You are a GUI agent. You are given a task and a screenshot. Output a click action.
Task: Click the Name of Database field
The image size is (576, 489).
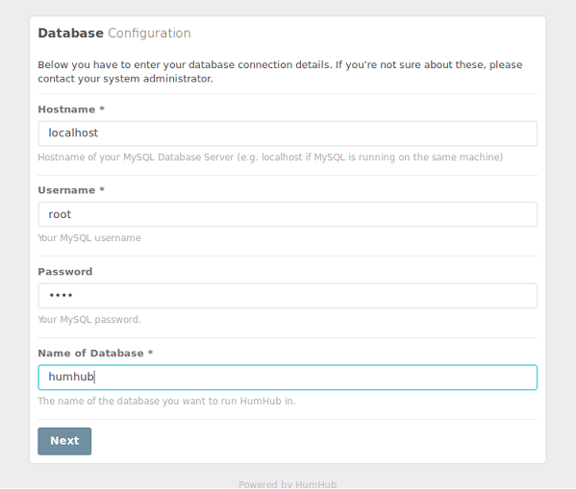point(288,378)
